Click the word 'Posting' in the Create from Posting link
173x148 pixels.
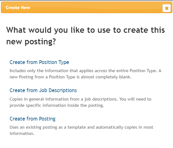[x=47, y=119]
